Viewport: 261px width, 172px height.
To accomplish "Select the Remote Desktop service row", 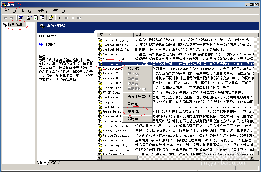I will click(176, 131).
